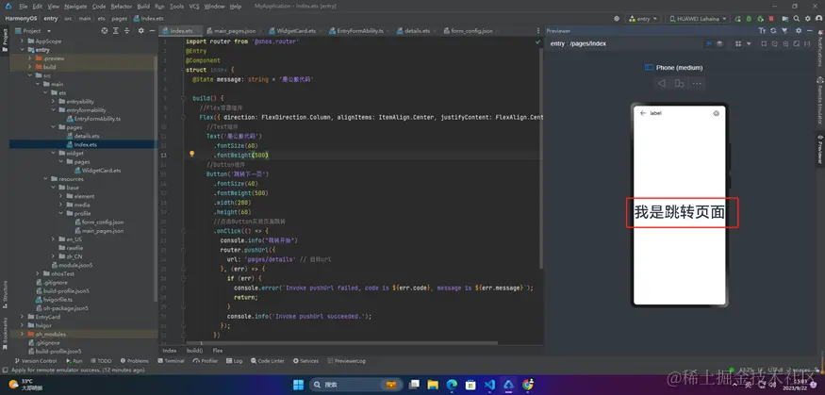The image size is (825, 395).
Task: Click the user account avatar icon
Action: pos(818,19)
